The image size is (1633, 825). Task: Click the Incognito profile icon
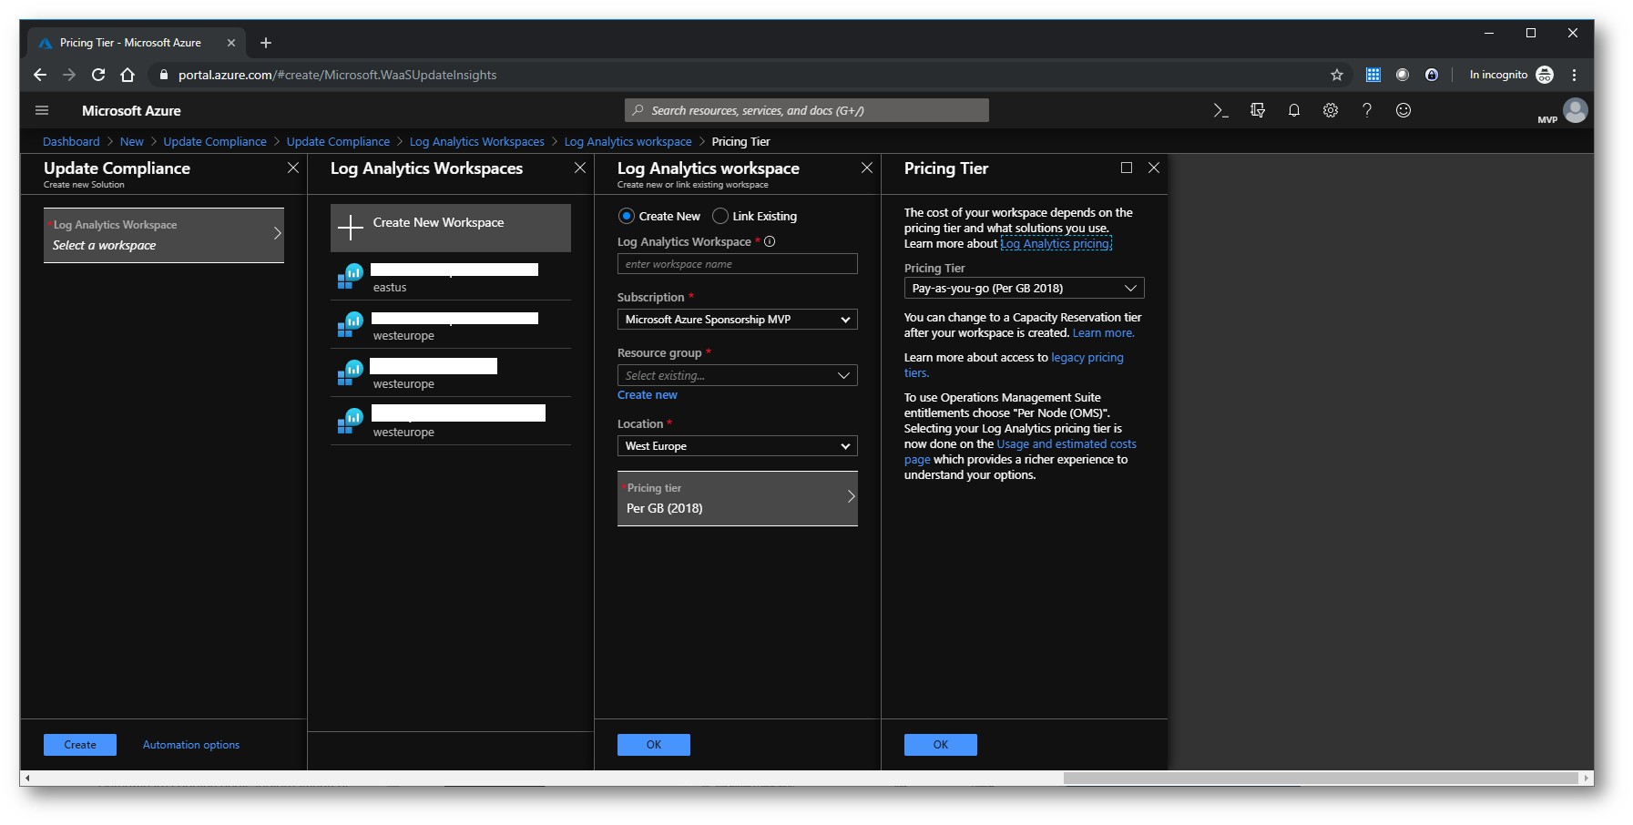tap(1545, 75)
